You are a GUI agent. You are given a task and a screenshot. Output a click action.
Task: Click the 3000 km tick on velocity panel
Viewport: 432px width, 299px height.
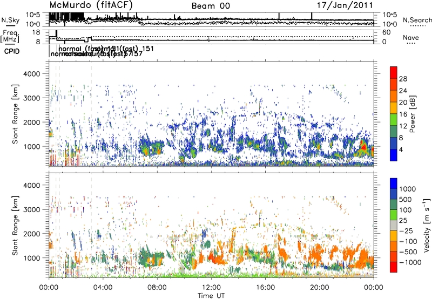point(31,209)
